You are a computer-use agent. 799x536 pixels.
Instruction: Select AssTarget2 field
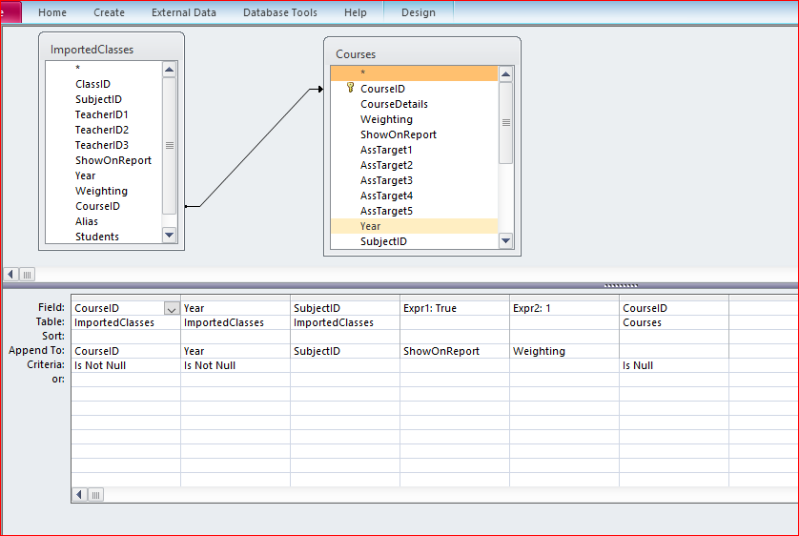414,165
